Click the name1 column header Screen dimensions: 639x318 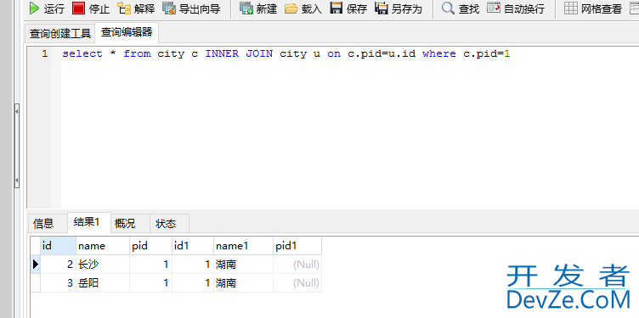pos(243,246)
